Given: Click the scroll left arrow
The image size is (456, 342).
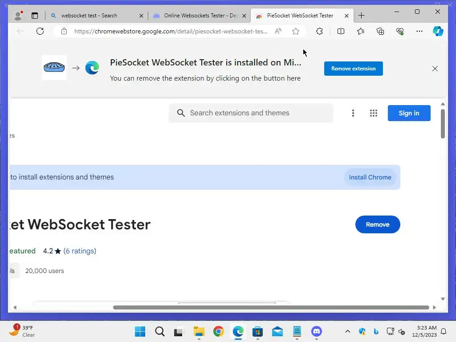Looking at the screenshot, I should [15, 307].
